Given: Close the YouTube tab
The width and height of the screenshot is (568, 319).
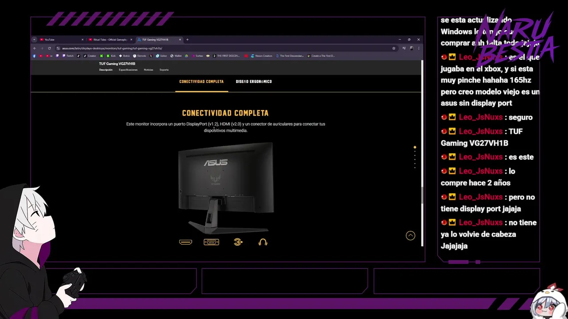Looking at the screenshot, I should coord(83,39).
